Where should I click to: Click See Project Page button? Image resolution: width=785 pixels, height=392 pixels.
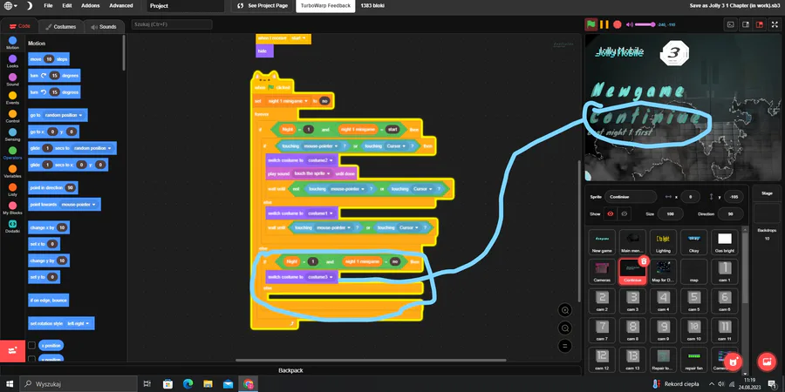click(x=263, y=6)
